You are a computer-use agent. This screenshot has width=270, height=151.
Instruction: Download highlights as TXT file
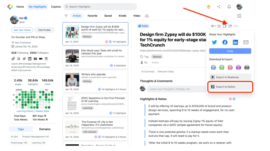[x=213, y=68]
